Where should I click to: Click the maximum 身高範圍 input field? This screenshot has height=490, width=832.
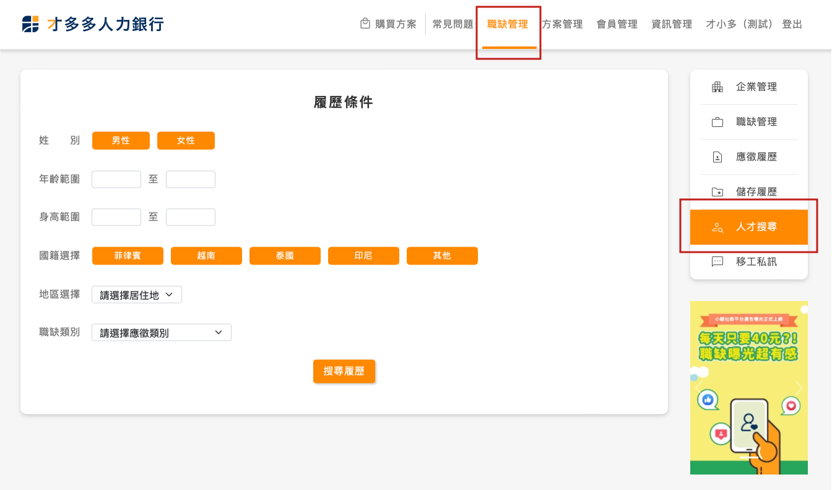pos(191,217)
